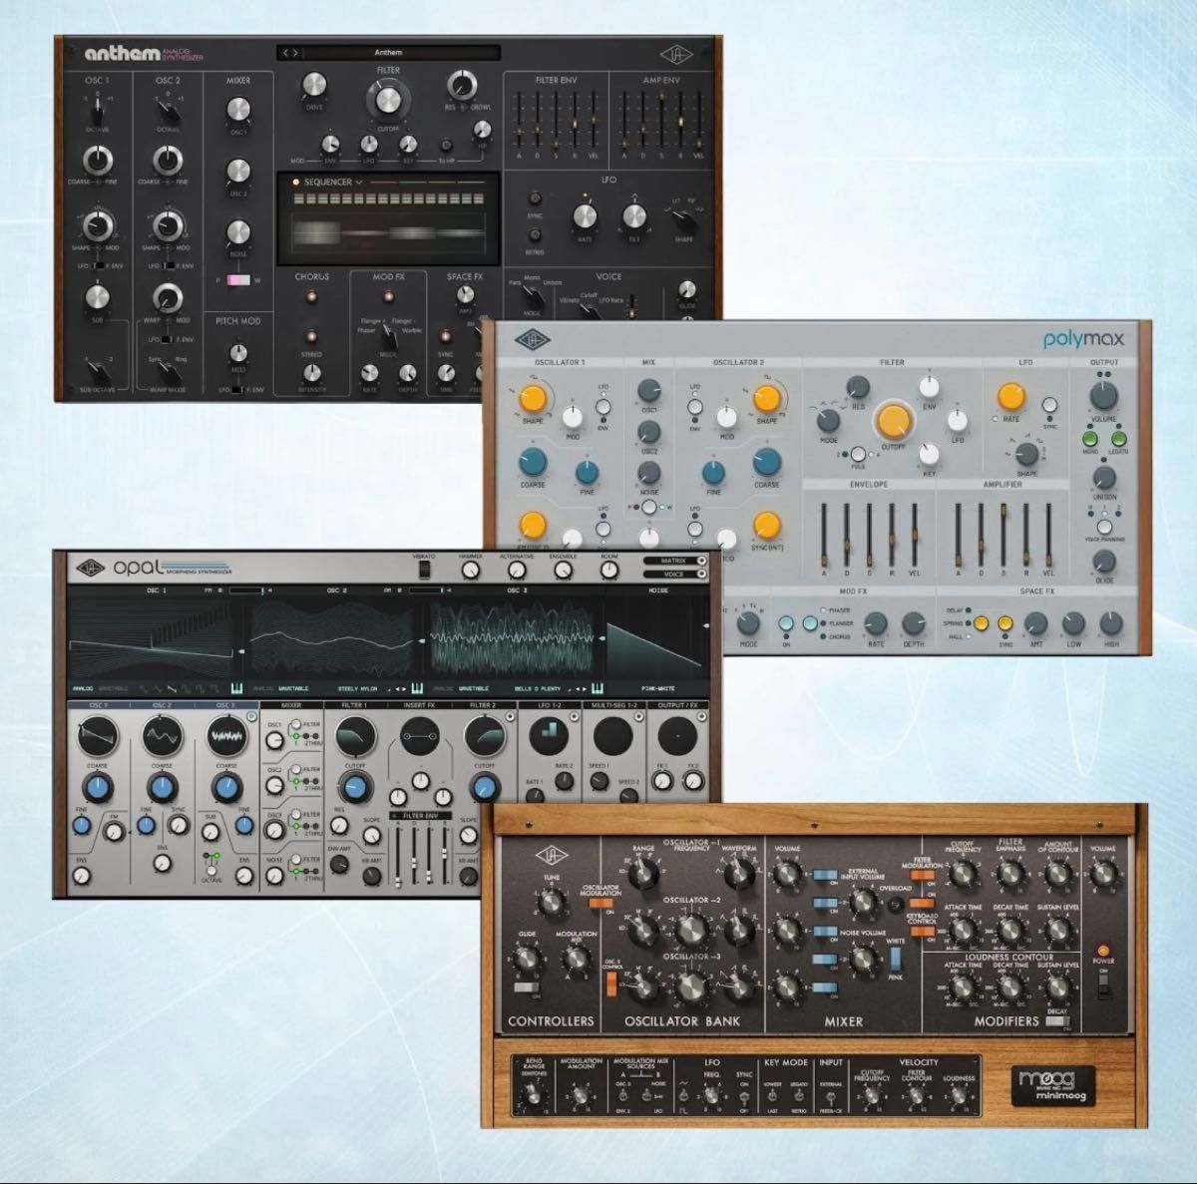The height and width of the screenshot is (1184, 1197).
Task: Toggle the Legato button in Polymax
Action: (x=1117, y=438)
